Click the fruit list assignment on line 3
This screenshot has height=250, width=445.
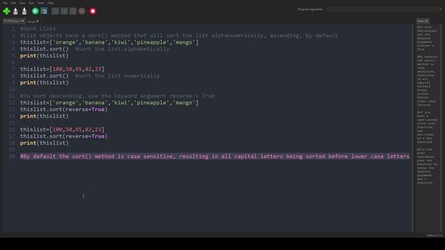coord(109,42)
